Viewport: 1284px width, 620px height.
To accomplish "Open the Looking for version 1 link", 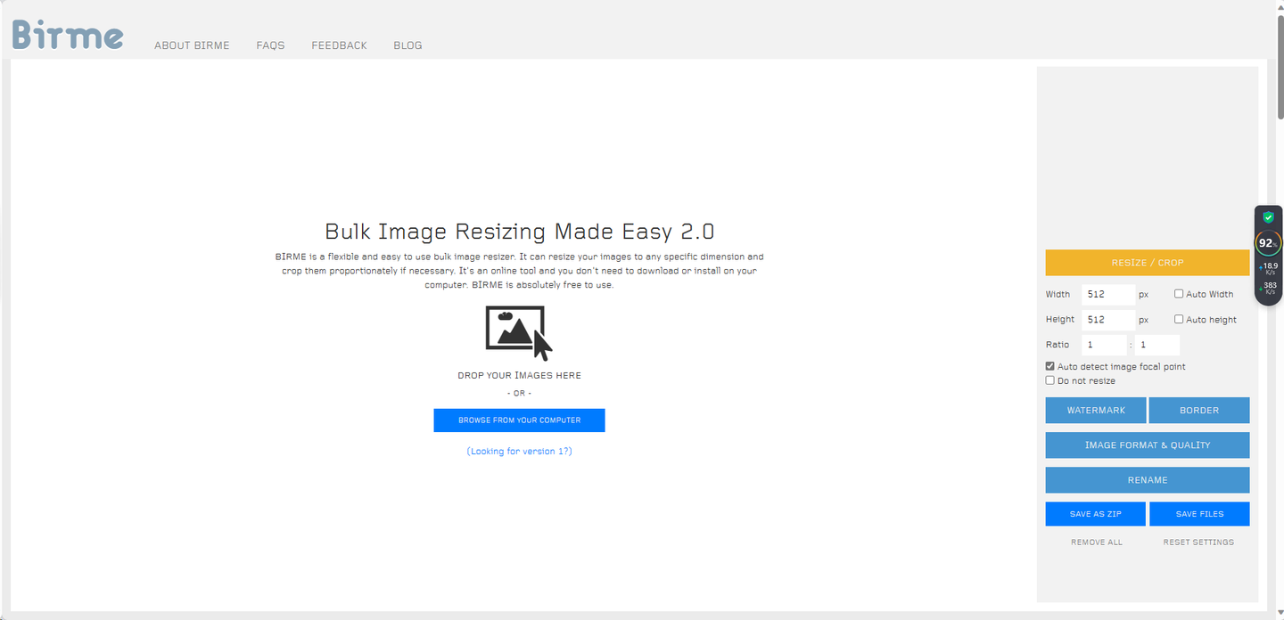I will click(x=519, y=452).
